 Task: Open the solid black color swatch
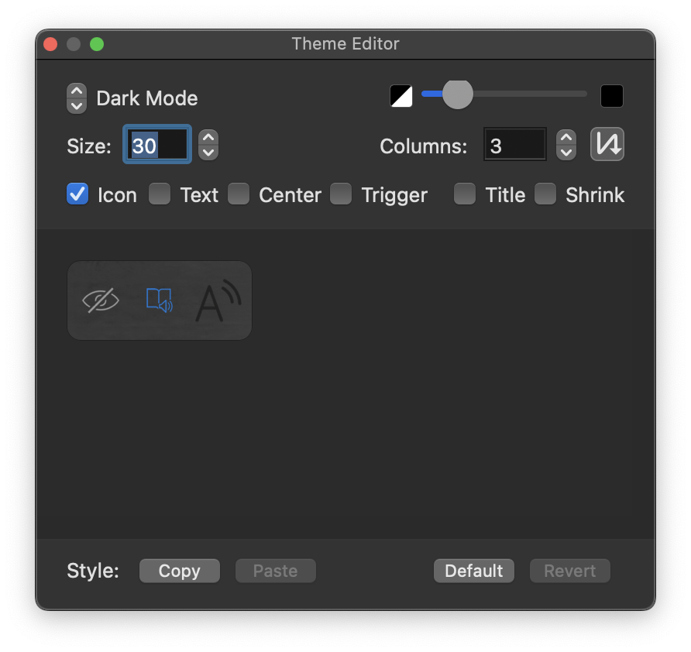pos(612,96)
